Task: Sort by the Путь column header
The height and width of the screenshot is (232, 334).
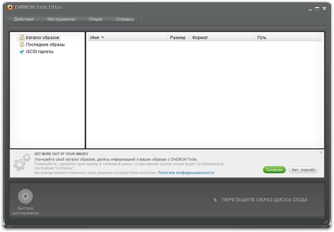Action: pyautogui.click(x=288, y=38)
